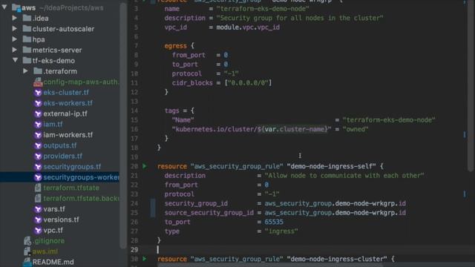Click the providers.tf Terraform icon

[x=38, y=156]
